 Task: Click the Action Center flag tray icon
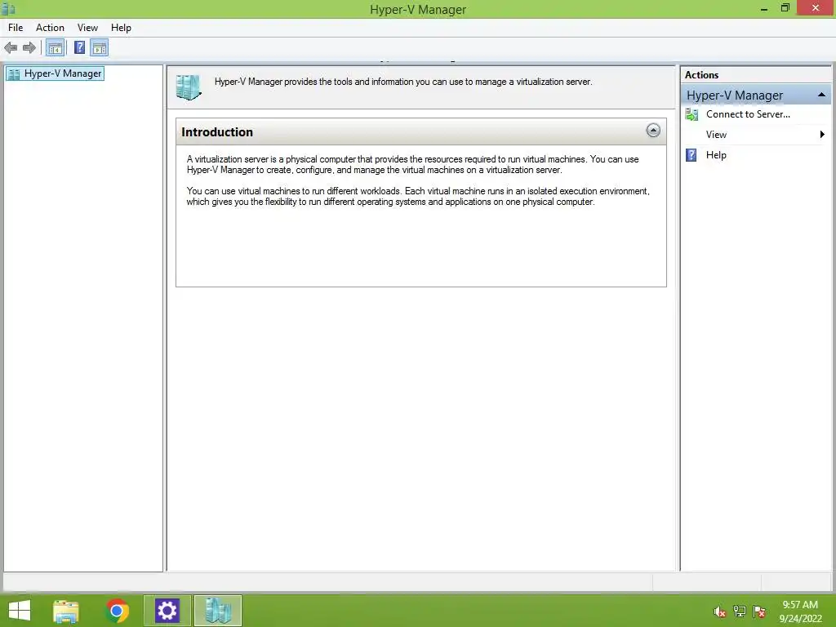759,611
